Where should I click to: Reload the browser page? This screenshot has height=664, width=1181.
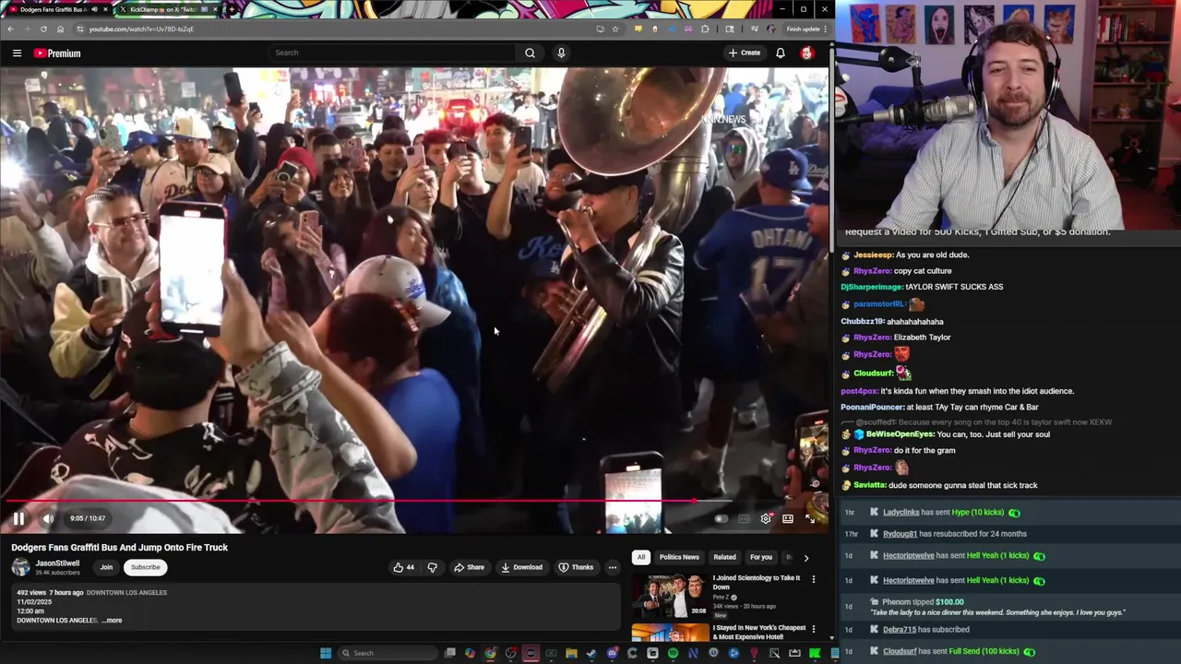[x=43, y=29]
